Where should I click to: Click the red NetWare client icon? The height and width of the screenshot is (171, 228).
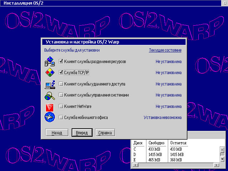(x=50, y=108)
